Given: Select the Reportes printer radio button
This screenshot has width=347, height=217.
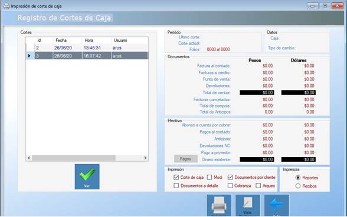Looking at the screenshot, I should click(298, 178).
